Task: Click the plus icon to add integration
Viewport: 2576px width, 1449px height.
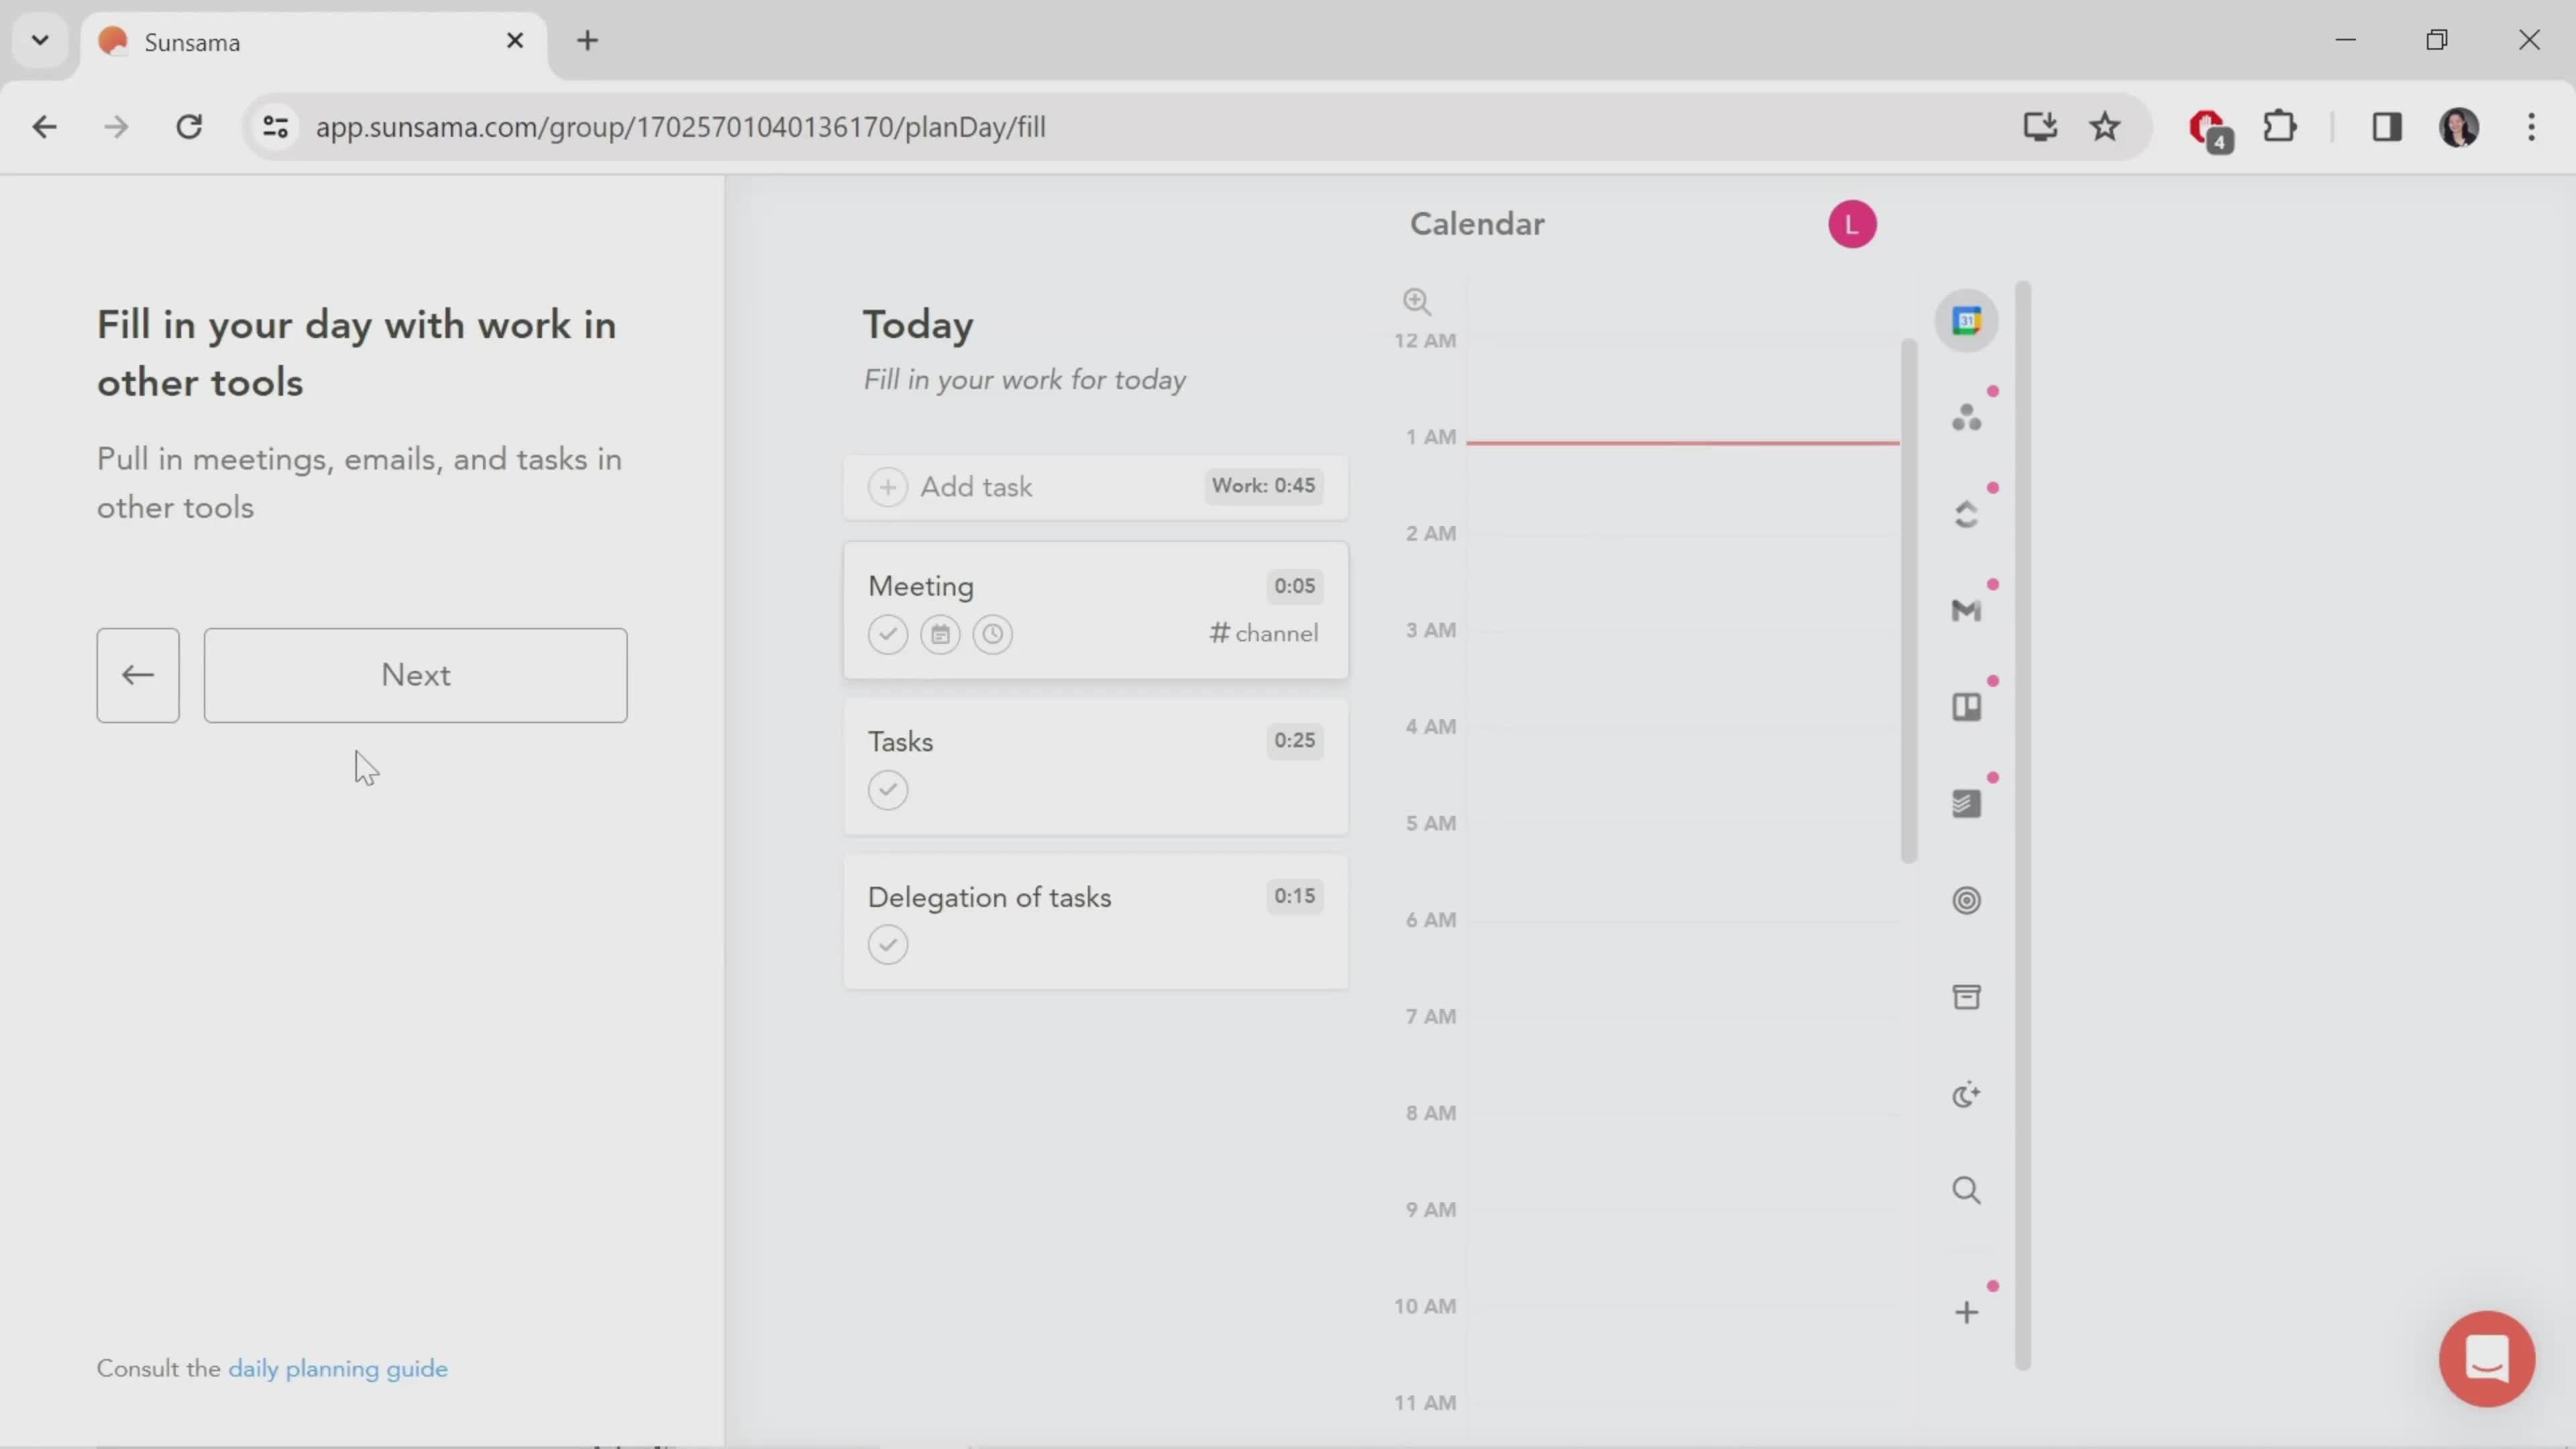Action: point(1966,1312)
